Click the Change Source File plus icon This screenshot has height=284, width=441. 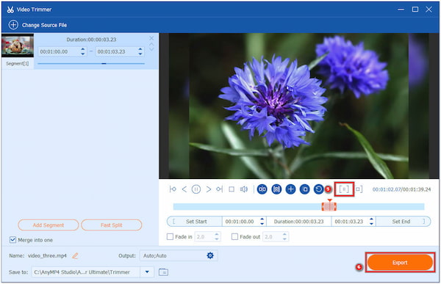[13, 25]
